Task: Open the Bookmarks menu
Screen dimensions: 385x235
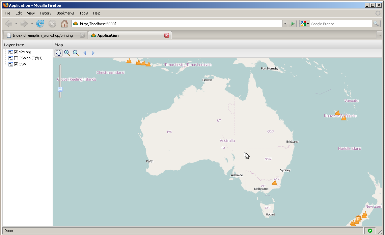Action: pyautogui.click(x=65, y=13)
